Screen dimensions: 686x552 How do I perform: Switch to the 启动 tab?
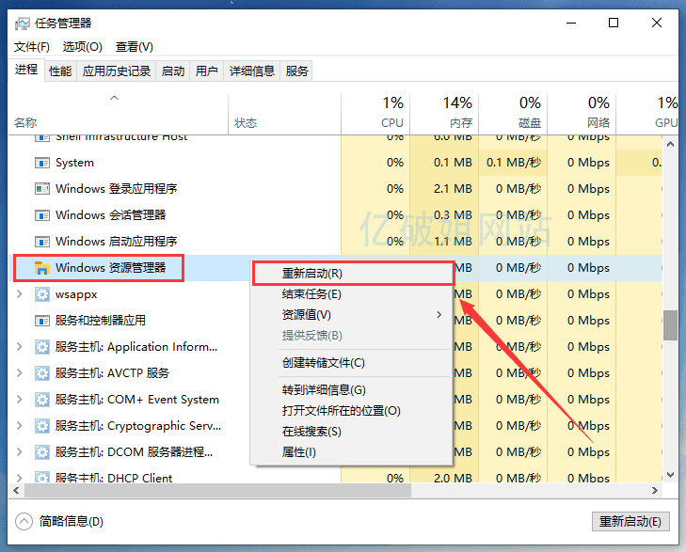tap(173, 71)
